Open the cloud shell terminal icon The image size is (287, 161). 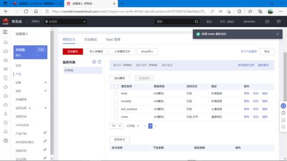point(267,22)
